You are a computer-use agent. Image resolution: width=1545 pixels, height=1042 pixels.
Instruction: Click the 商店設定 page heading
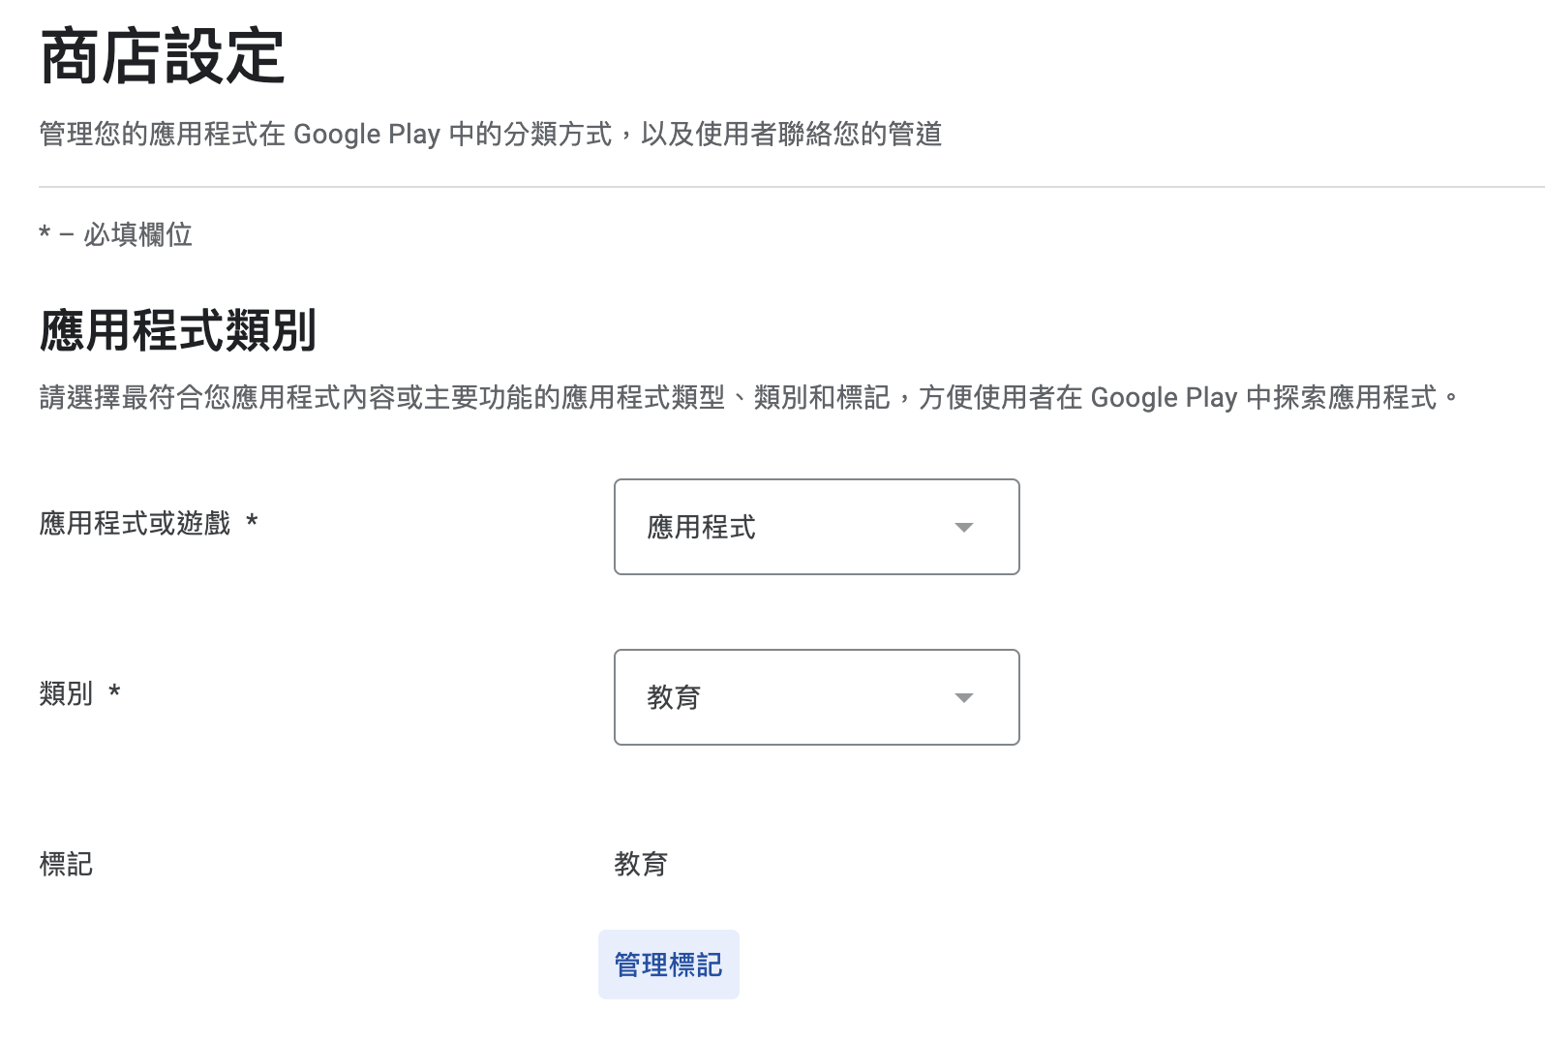163,56
